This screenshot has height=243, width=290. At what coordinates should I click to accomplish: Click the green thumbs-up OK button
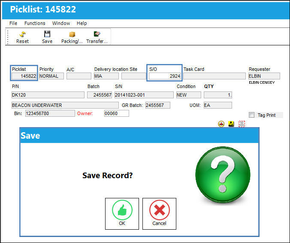point(122,214)
